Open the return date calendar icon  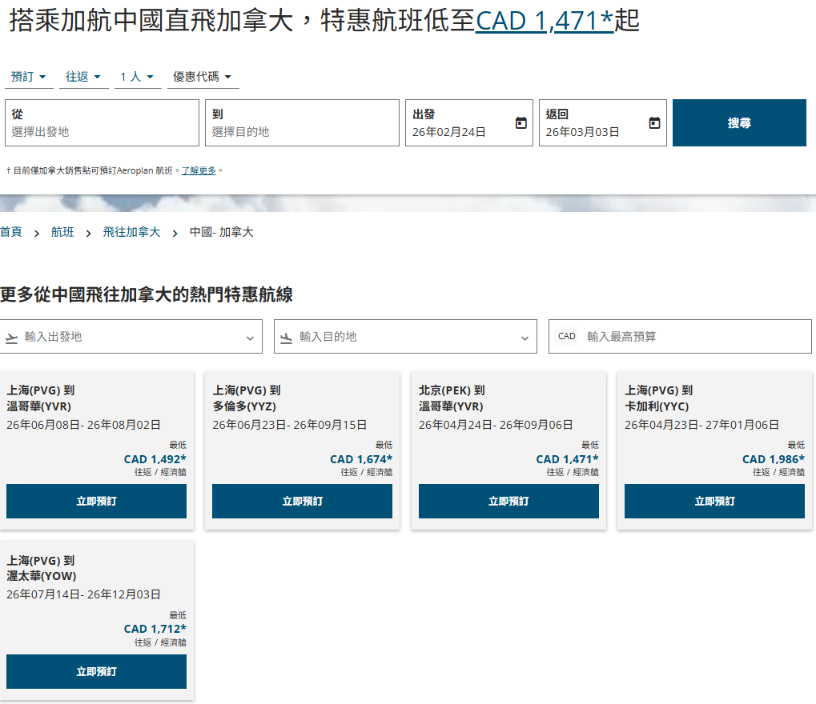tap(655, 123)
